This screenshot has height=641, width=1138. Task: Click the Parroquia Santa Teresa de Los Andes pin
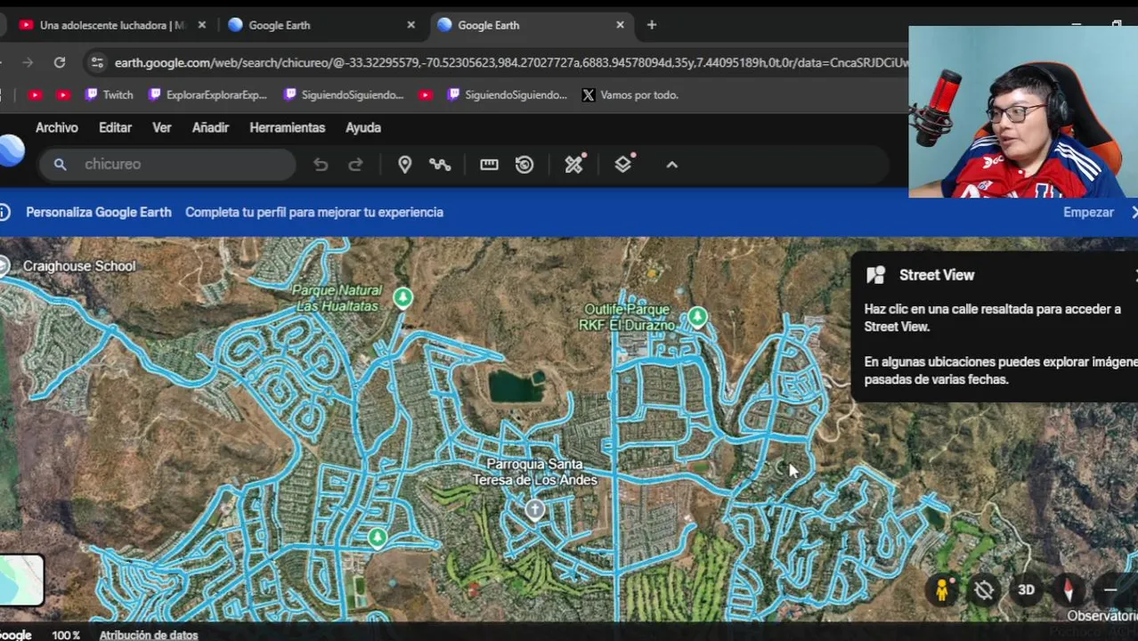pos(534,509)
